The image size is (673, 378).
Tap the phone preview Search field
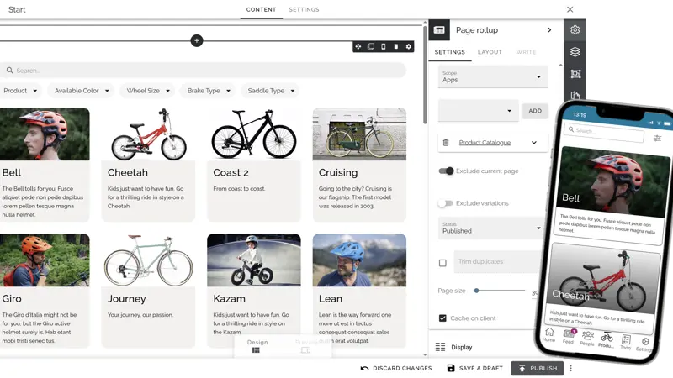(604, 133)
